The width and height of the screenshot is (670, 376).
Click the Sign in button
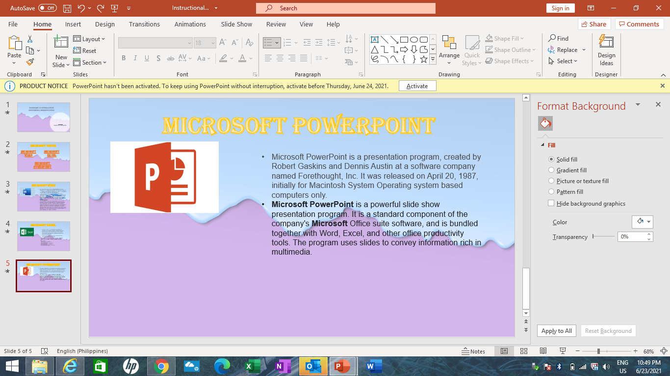[x=560, y=8]
